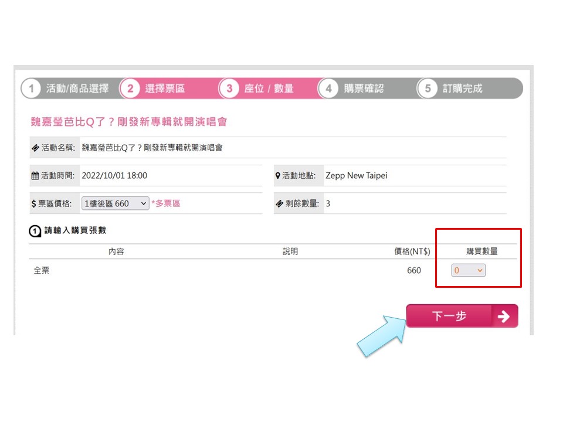
Task: Click the 2022/10/01 18:00 time value
Action: [x=114, y=175]
